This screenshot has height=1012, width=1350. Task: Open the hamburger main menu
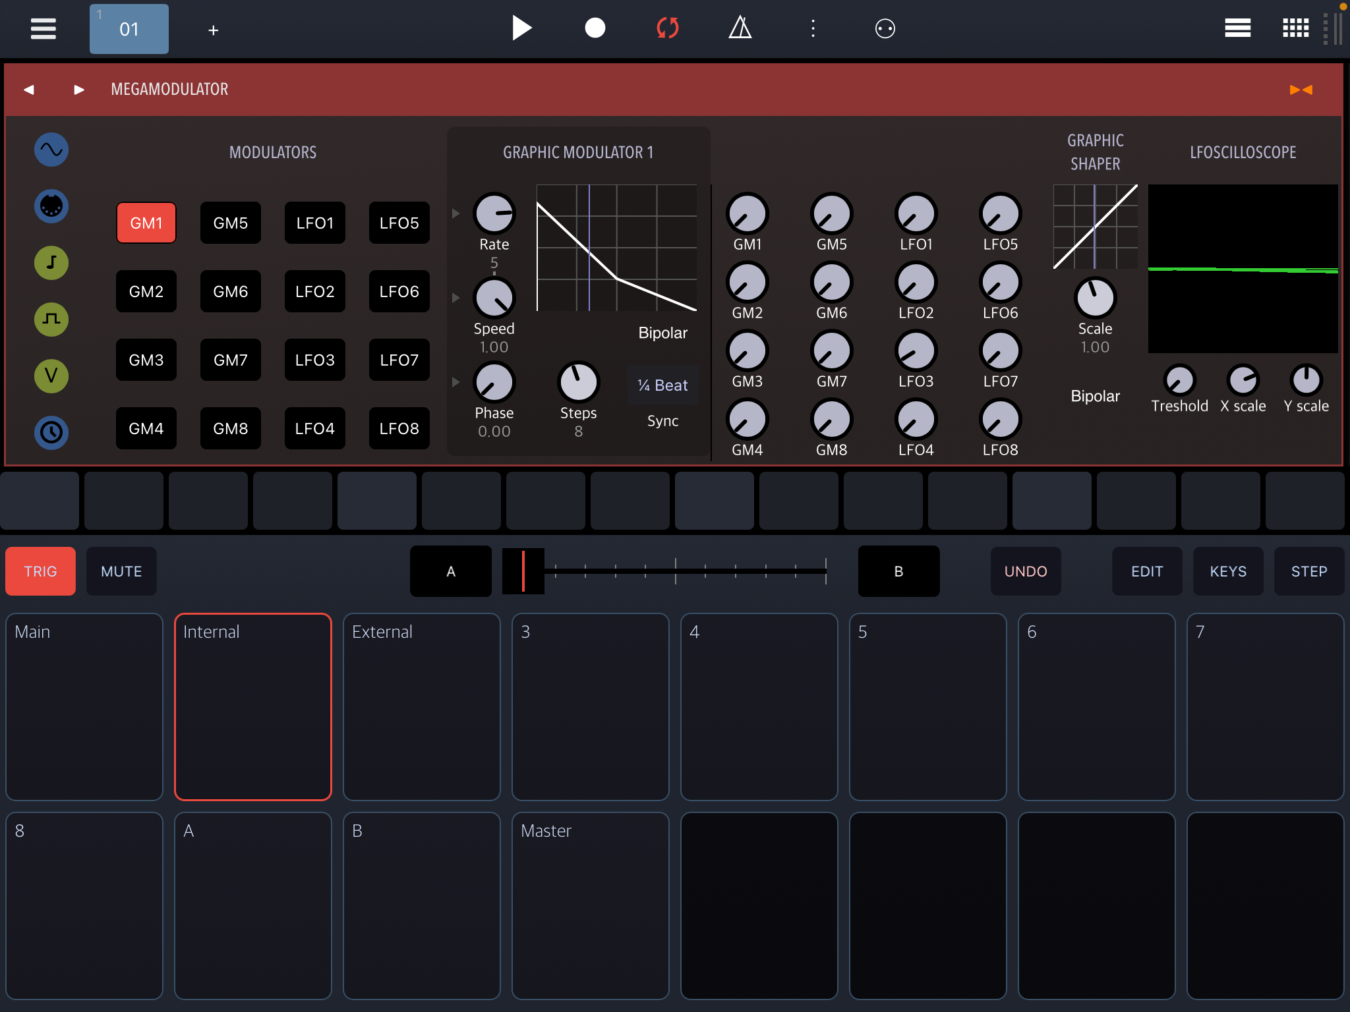[43, 28]
